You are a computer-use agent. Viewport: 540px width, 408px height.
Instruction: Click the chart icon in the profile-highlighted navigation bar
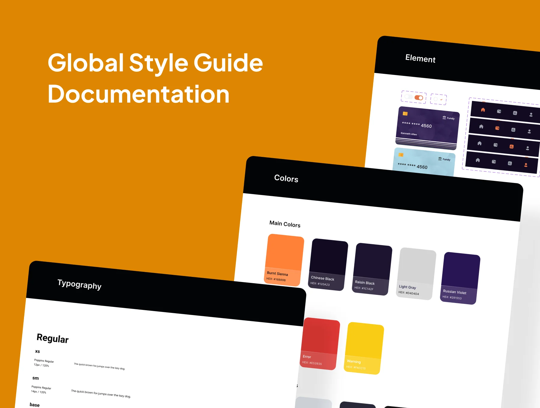point(510,163)
